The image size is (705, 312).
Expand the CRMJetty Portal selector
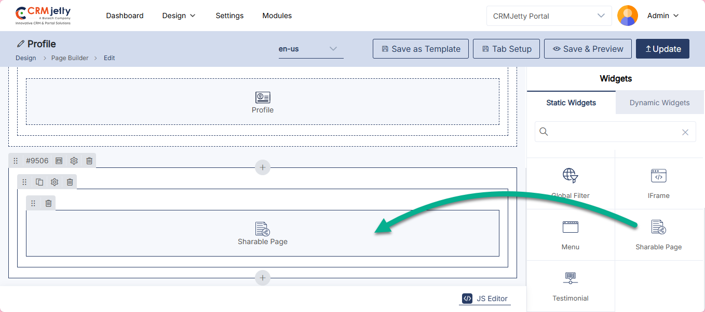[x=549, y=16]
